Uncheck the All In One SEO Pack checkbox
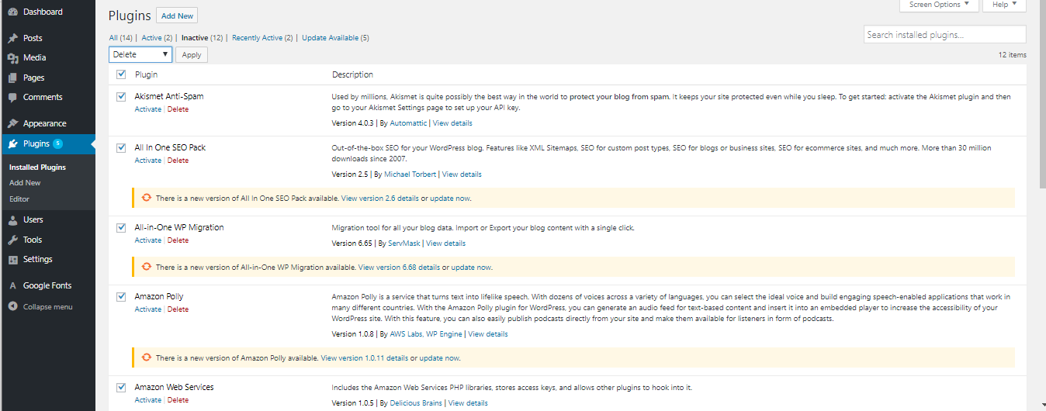 click(x=121, y=147)
